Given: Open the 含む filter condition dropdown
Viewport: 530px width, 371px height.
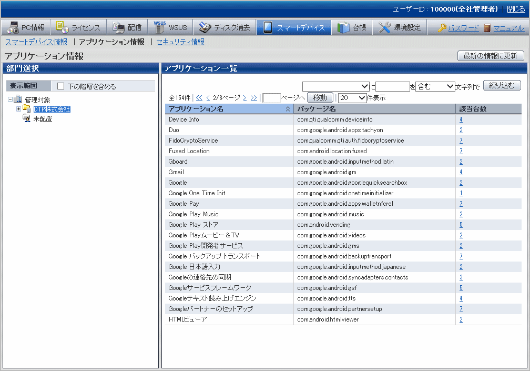Looking at the screenshot, I should coord(435,86).
